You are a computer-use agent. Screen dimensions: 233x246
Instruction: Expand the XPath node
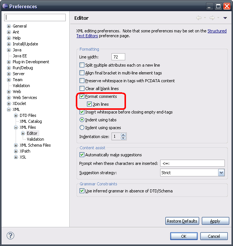coord(16,151)
